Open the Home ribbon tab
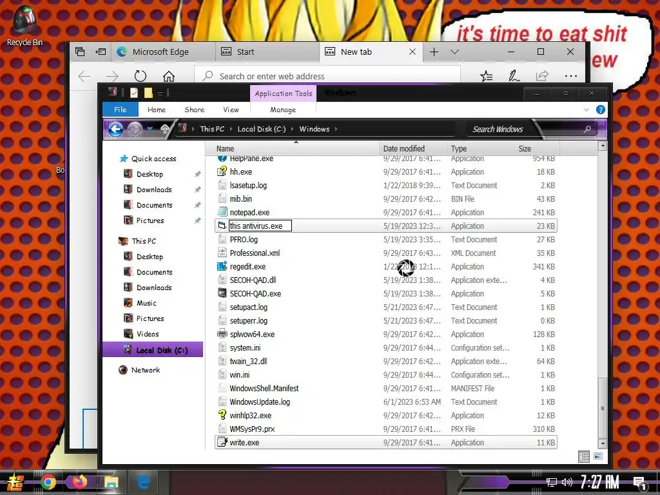 click(157, 110)
